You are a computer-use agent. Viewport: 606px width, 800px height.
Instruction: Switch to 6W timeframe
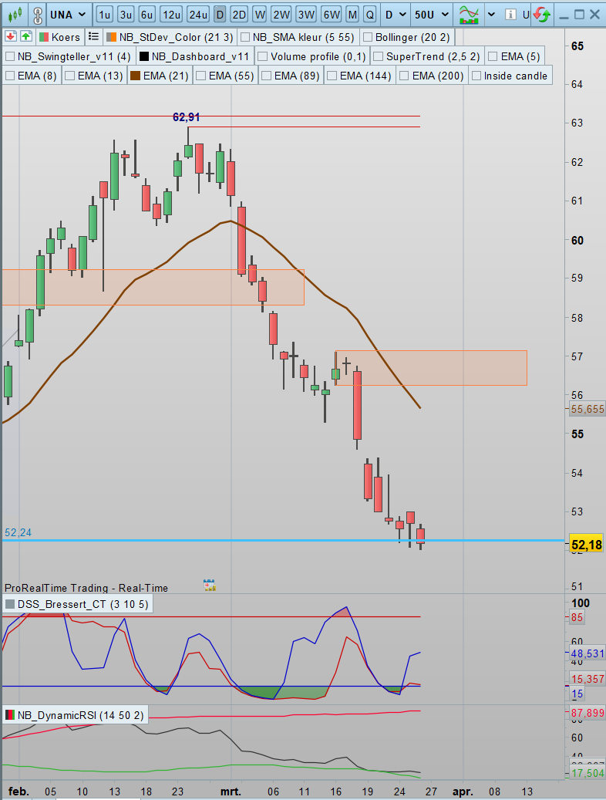point(332,15)
